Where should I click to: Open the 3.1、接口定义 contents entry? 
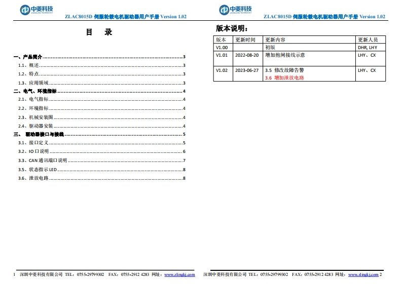pyautogui.click(x=33, y=143)
